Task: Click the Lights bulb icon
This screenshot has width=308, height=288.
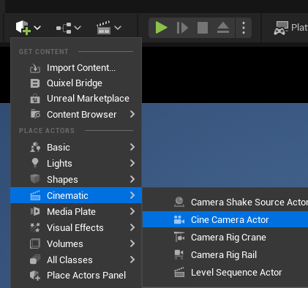Action: [x=35, y=163]
